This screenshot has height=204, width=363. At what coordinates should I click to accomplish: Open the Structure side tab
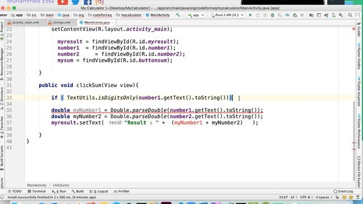click(2, 99)
